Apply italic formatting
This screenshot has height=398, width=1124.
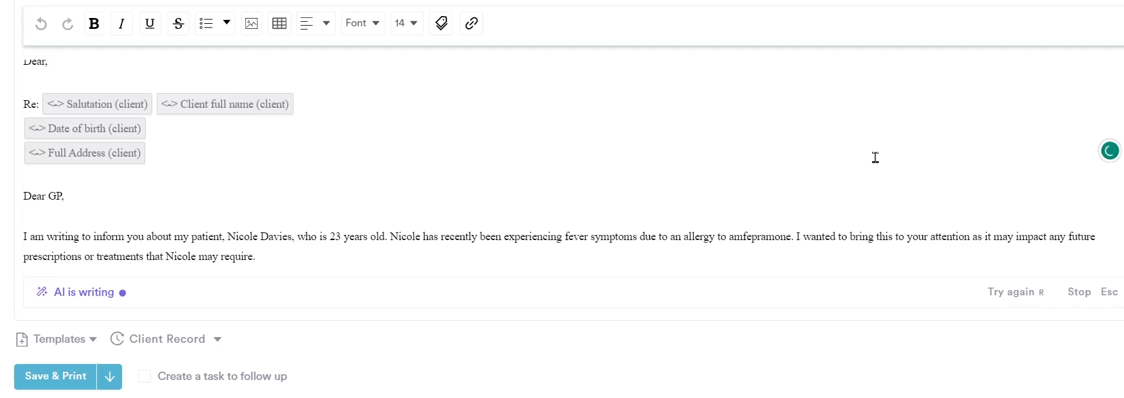click(121, 24)
